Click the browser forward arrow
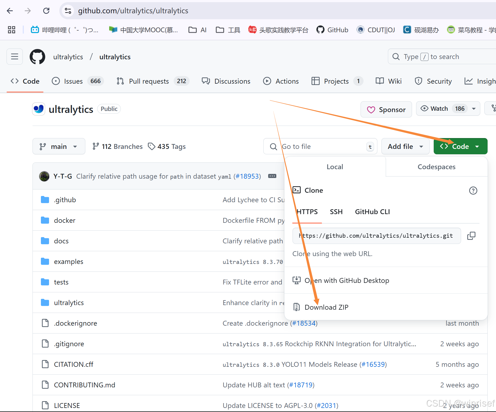The width and height of the screenshot is (496, 412). pyautogui.click(x=28, y=11)
